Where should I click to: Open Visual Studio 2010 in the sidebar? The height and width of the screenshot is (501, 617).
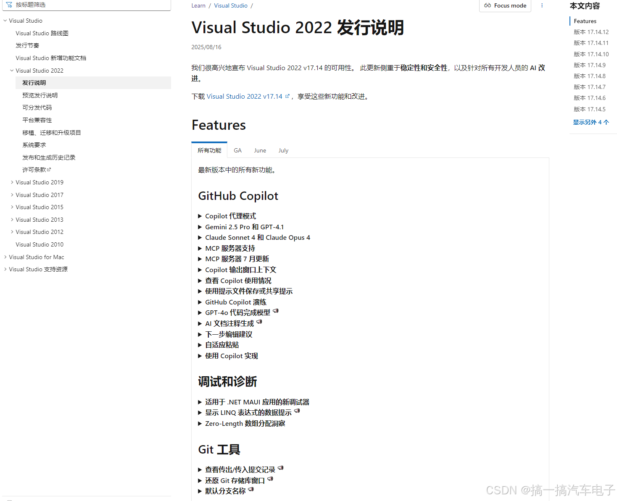pos(40,244)
